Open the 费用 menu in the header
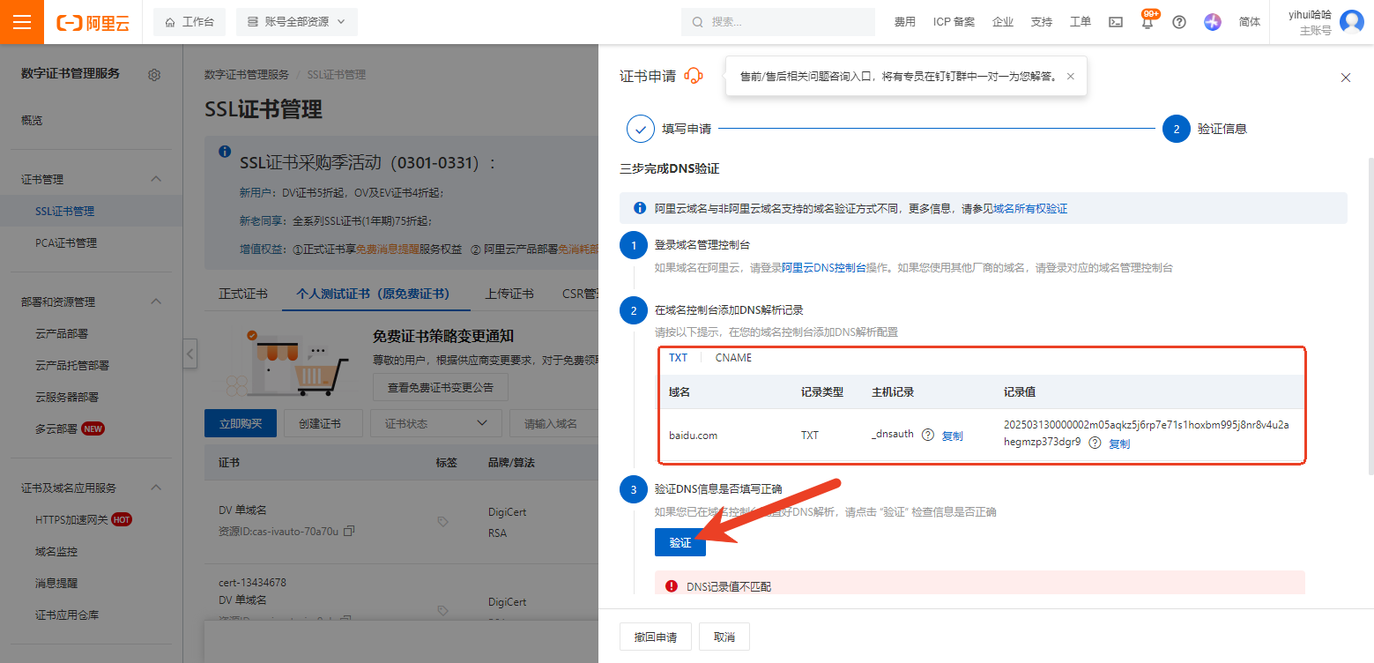The height and width of the screenshot is (663, 1374). click(x=905, y=22)
